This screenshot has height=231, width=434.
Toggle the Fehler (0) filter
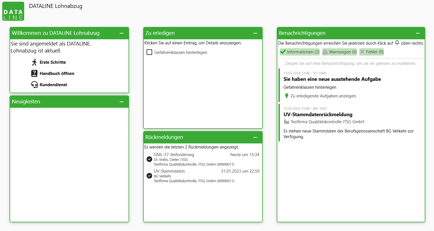pyautogui.click(x=372, y=52)
